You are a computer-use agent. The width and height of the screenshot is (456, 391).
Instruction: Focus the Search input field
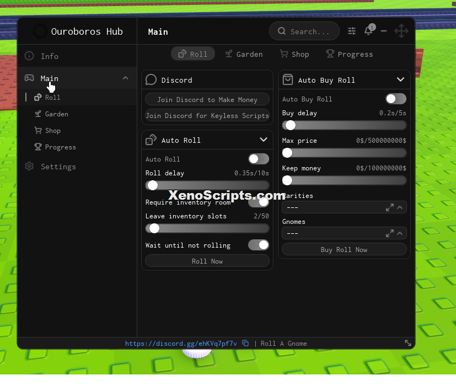pyautogui.click(x=304, y=31)
